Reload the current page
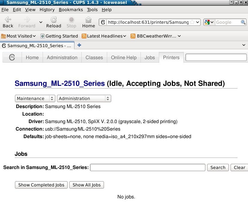 point(54,22)
